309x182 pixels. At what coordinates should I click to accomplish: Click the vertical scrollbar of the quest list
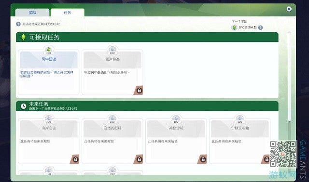289,77
